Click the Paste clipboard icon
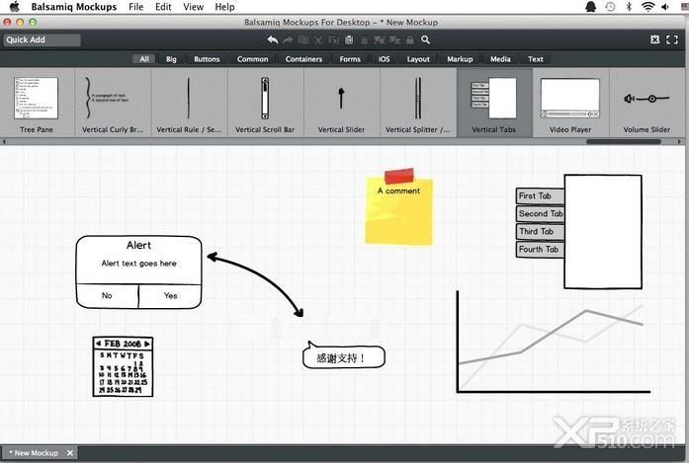The width and height of the screenshot is (689, 463). pyautogui.click(x=349, y=39)
